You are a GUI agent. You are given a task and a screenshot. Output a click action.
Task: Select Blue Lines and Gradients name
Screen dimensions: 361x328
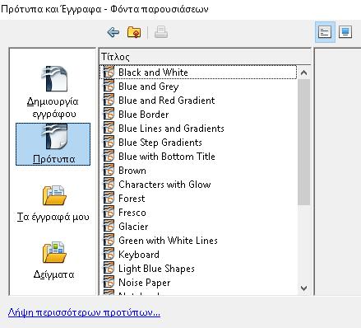click(171, 129)
